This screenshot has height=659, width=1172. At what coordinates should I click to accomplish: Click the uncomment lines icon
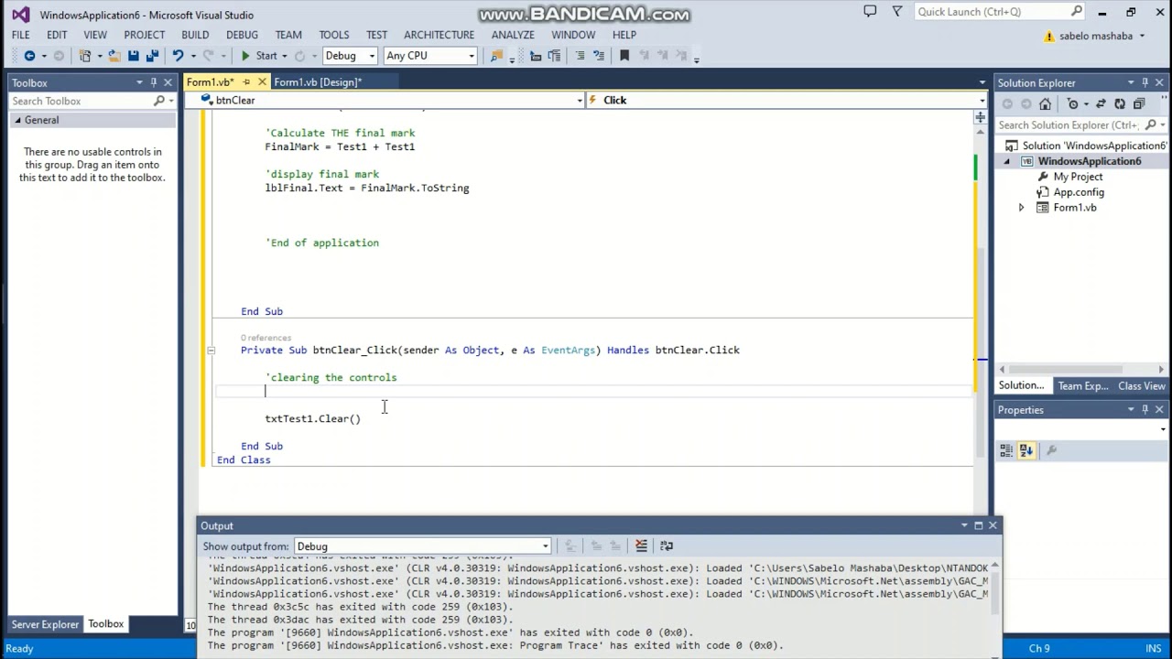(599, 56)
